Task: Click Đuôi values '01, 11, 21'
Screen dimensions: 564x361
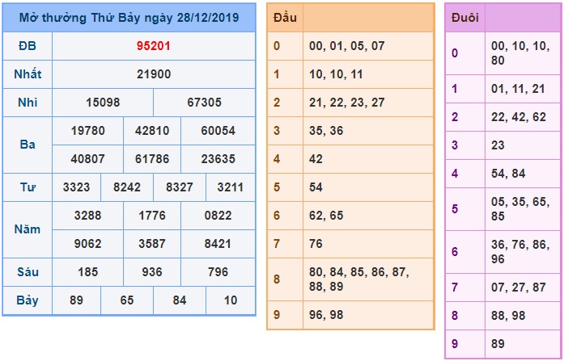Action: (518, 89)
